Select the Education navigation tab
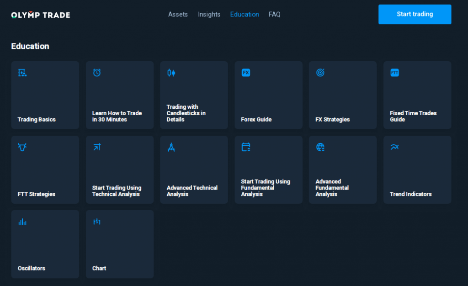The width and height of the screenshot is (468, 286). pyautogui.click(x=245, y=14)
